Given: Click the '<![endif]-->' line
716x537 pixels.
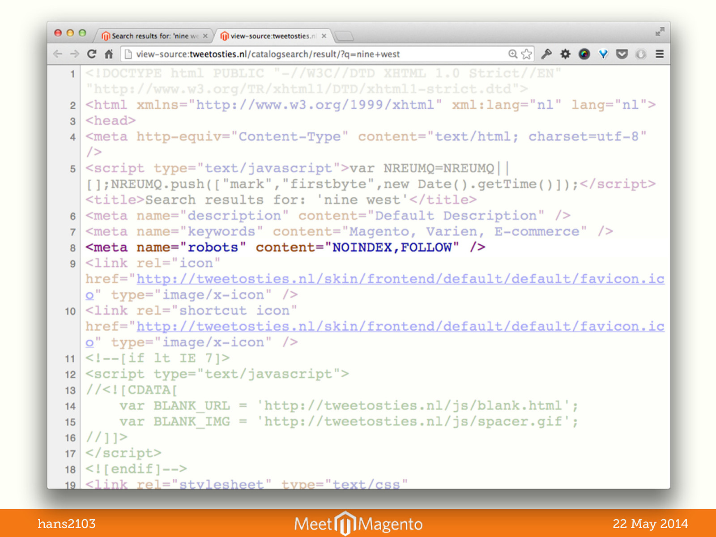Looking at the screenshot, I should [136, 469].
